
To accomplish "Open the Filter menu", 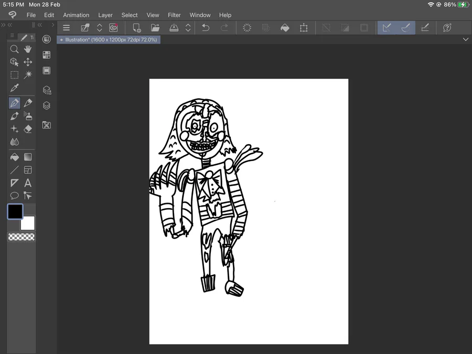I will click(174, 15).
